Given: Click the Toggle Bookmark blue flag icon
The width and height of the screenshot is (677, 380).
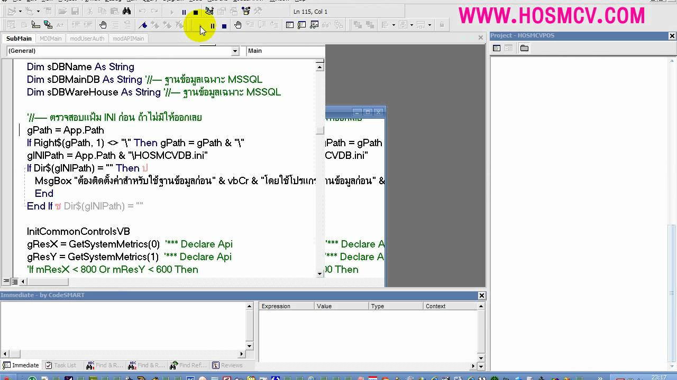Looking at the screenshot, I should point(143,25).
